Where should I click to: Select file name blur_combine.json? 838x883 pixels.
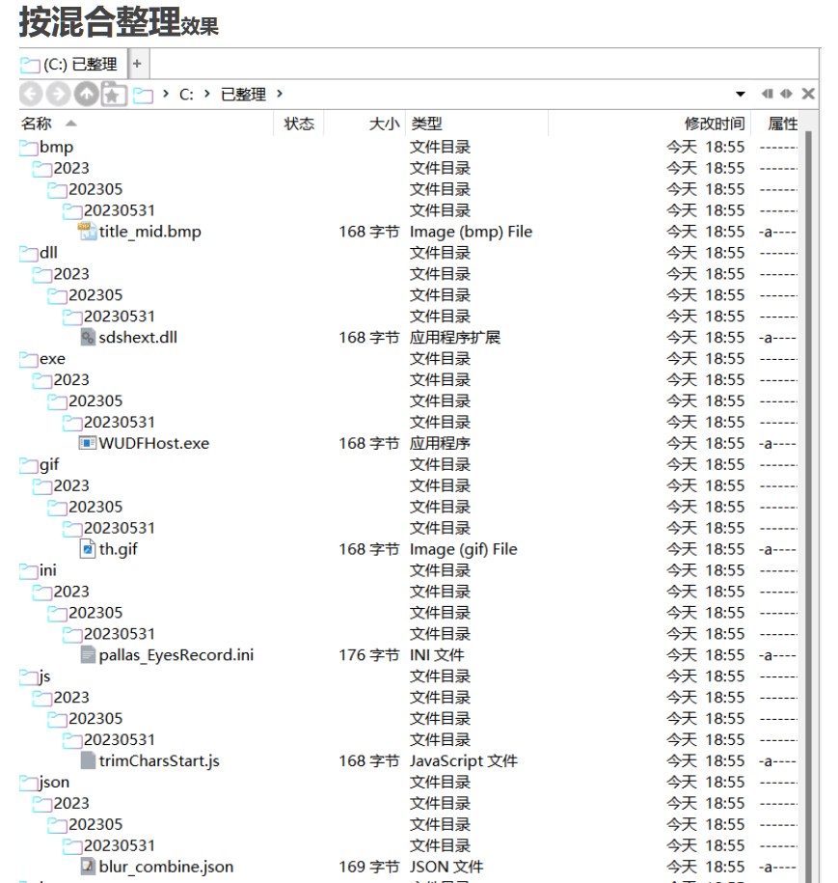click(166, 867)
